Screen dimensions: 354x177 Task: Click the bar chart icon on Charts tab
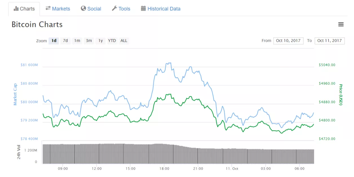point(16,9)
